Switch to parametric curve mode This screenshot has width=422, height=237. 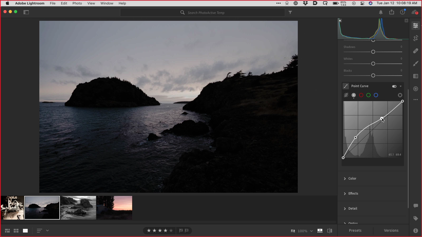point(346,95)
